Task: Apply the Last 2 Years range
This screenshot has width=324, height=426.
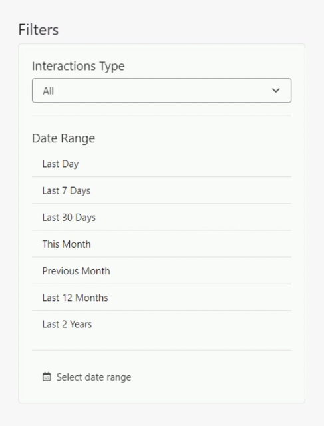Action: [162, 324]
